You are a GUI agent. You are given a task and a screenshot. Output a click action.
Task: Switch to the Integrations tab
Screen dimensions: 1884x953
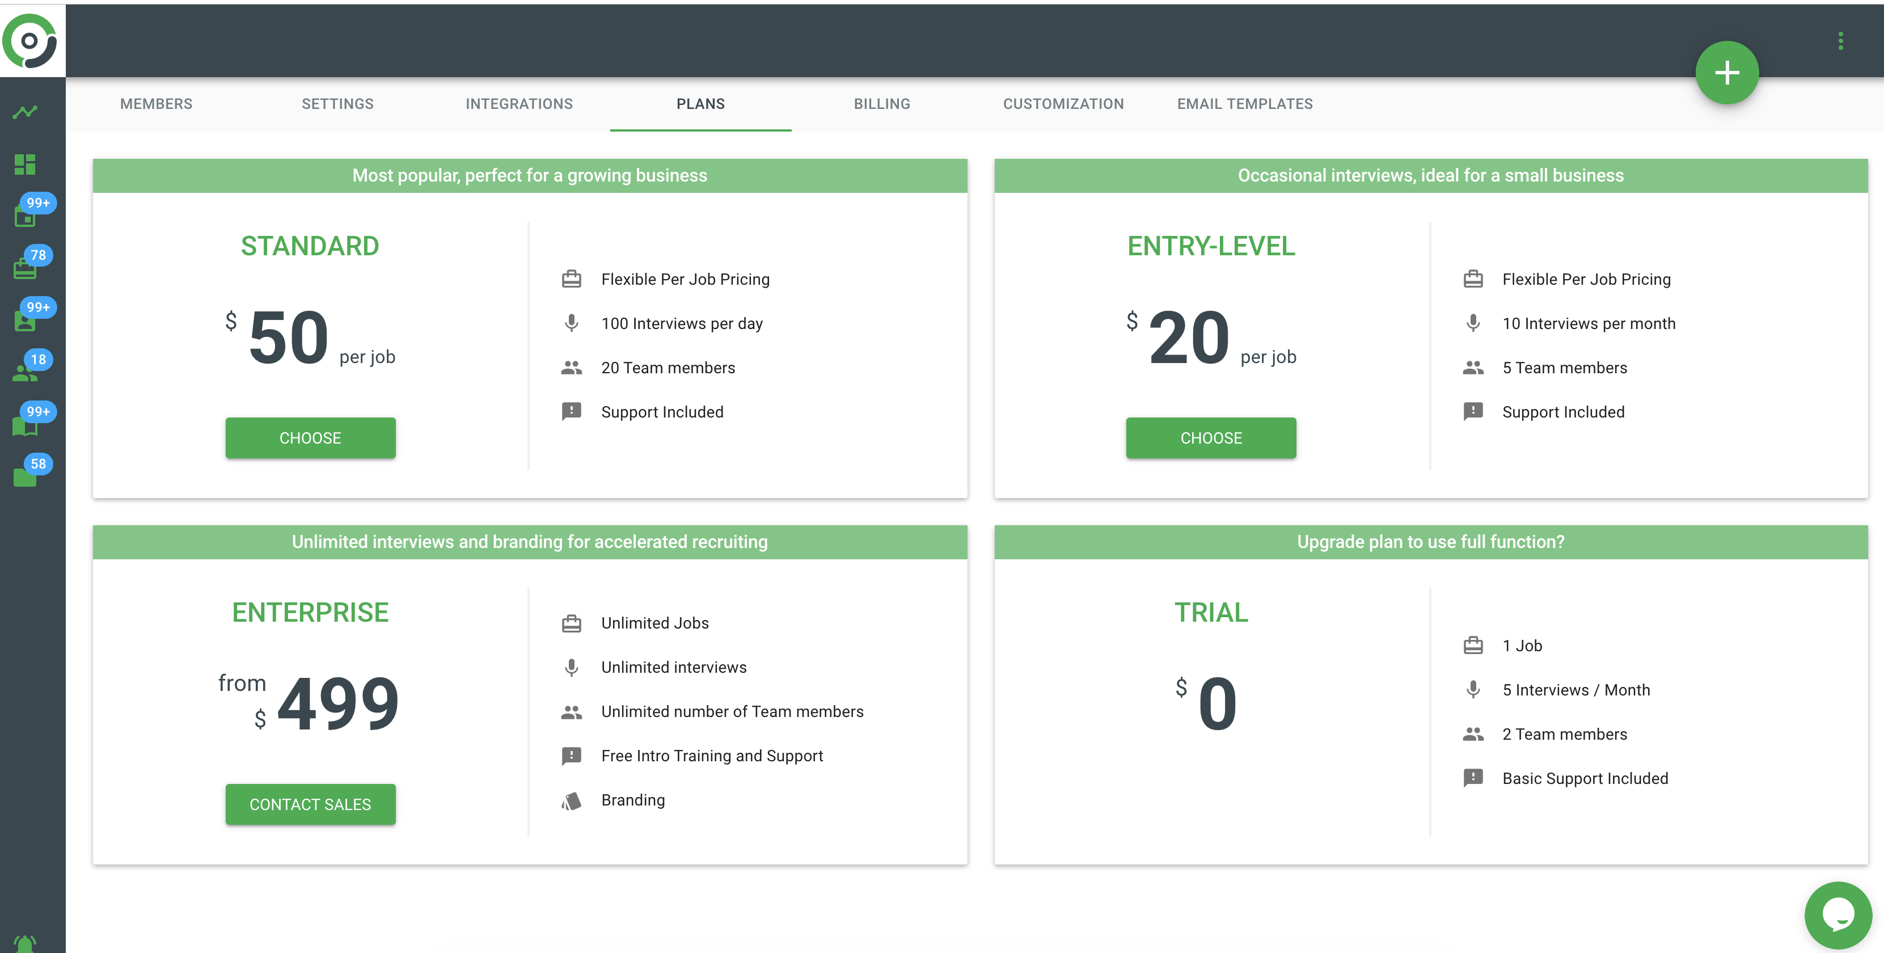click(x=518, y=104)
